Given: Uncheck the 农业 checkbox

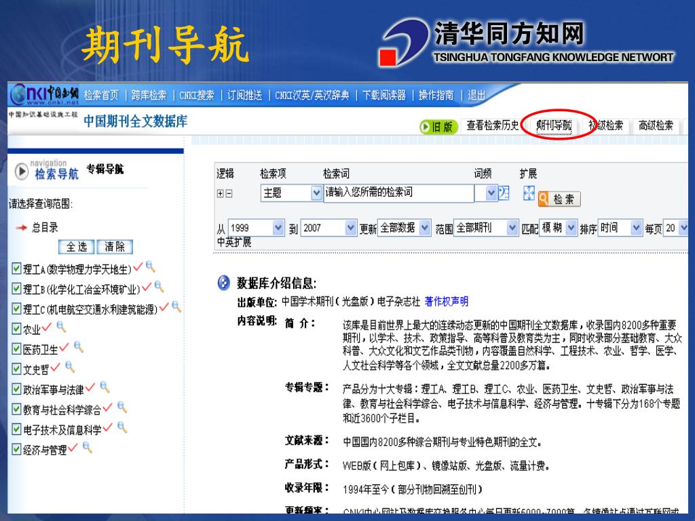Looking at the screenshot, I should click(x=16, y=329).
